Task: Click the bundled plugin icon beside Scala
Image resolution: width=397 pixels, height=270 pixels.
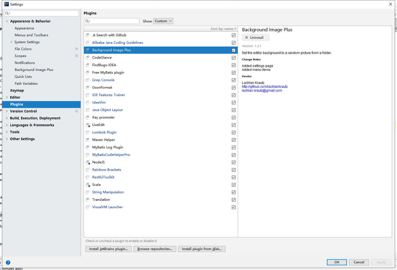Action: [88, 185]
